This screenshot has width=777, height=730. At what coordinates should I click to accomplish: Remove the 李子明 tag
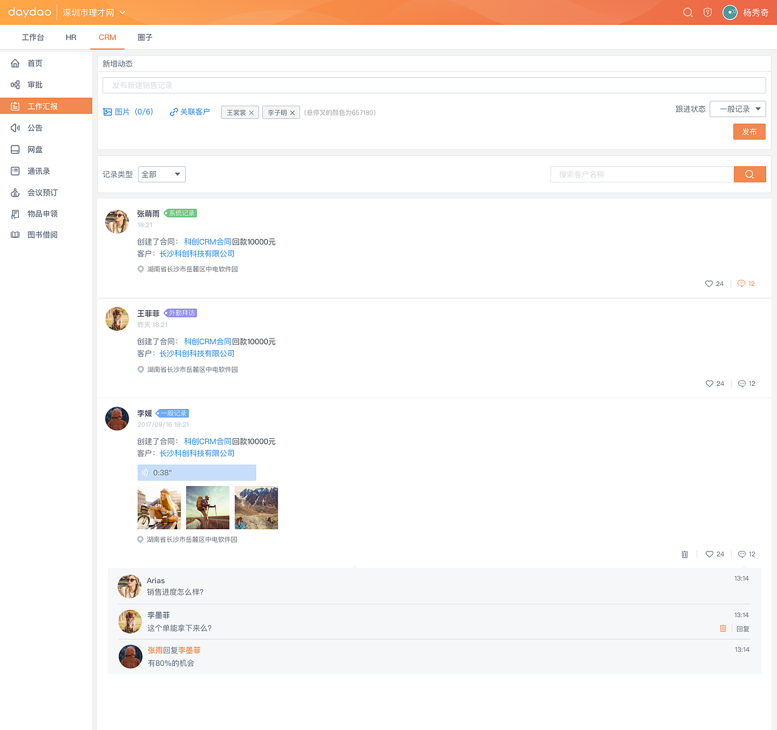click(292, 113)
